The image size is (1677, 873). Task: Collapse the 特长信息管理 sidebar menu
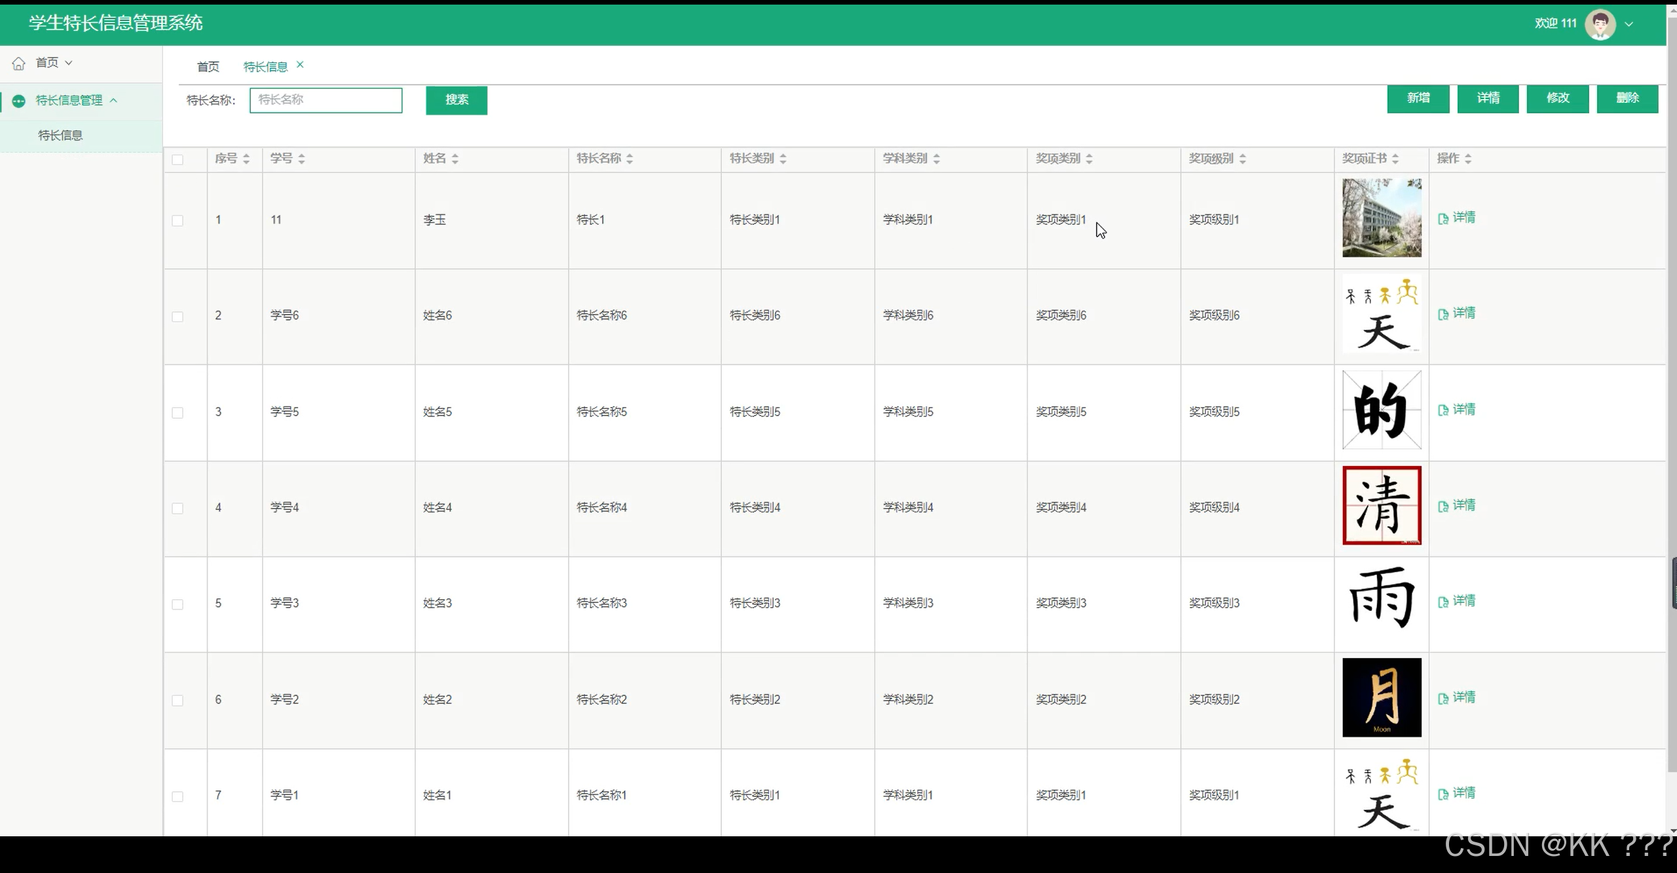(x=113, y=100)
